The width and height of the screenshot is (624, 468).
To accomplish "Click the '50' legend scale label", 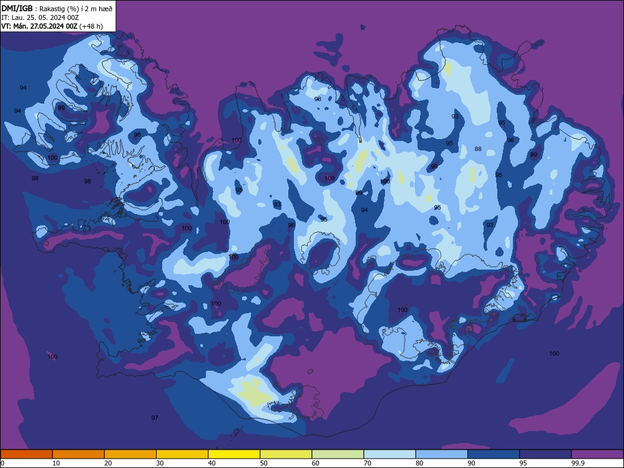I will click(264, 463).
